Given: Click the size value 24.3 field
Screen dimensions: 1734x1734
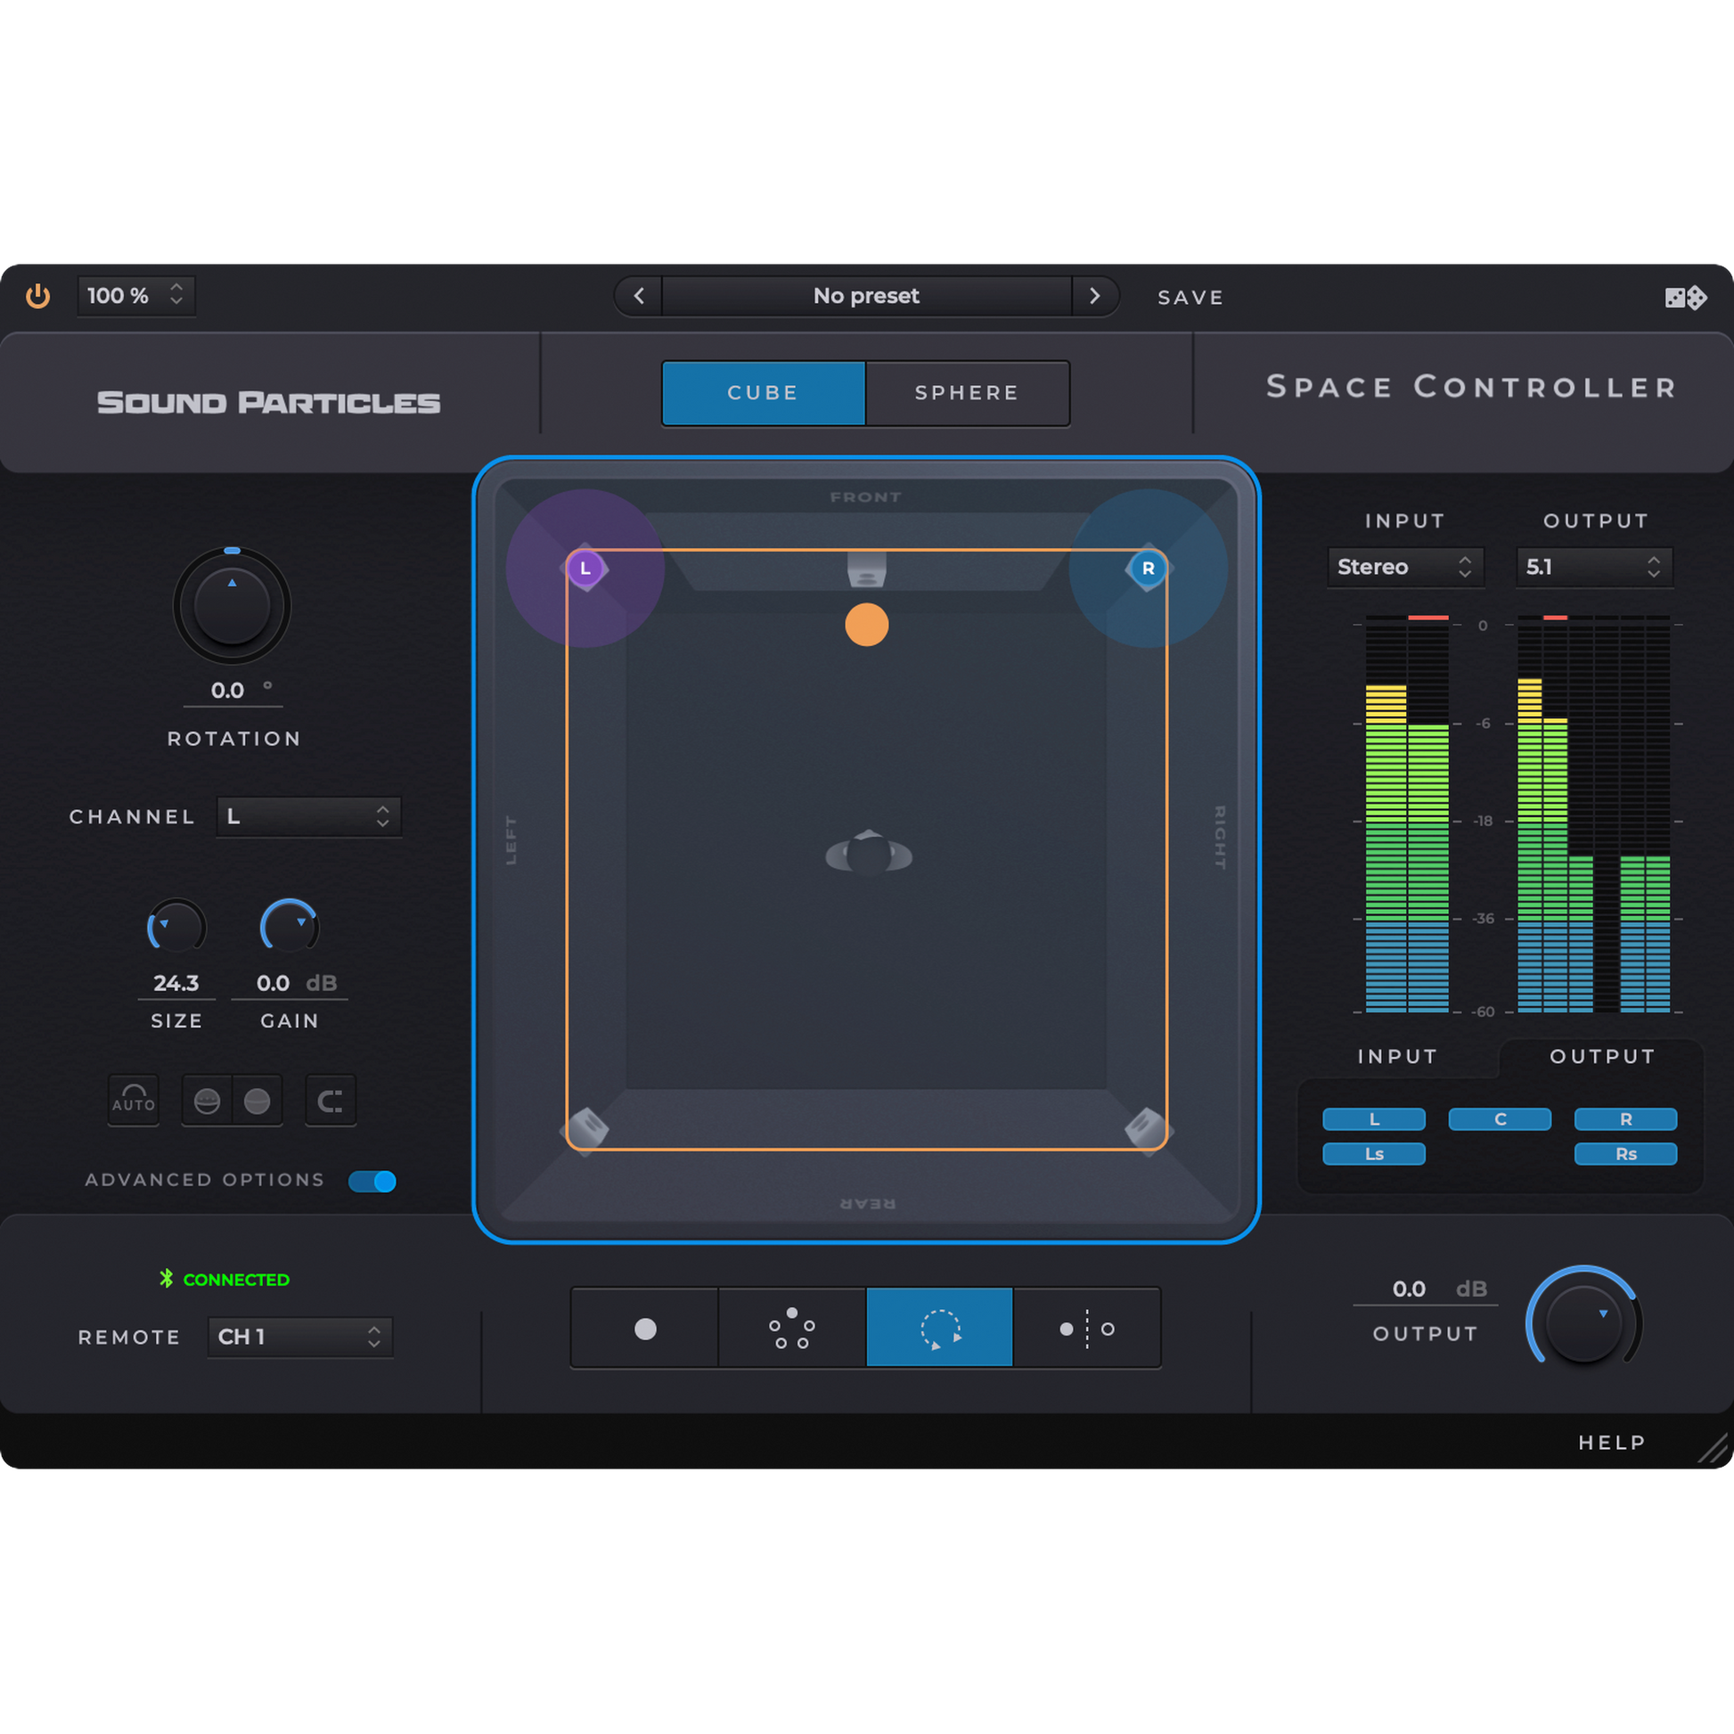Looking at the screenshot, I should tap(176, 984).
